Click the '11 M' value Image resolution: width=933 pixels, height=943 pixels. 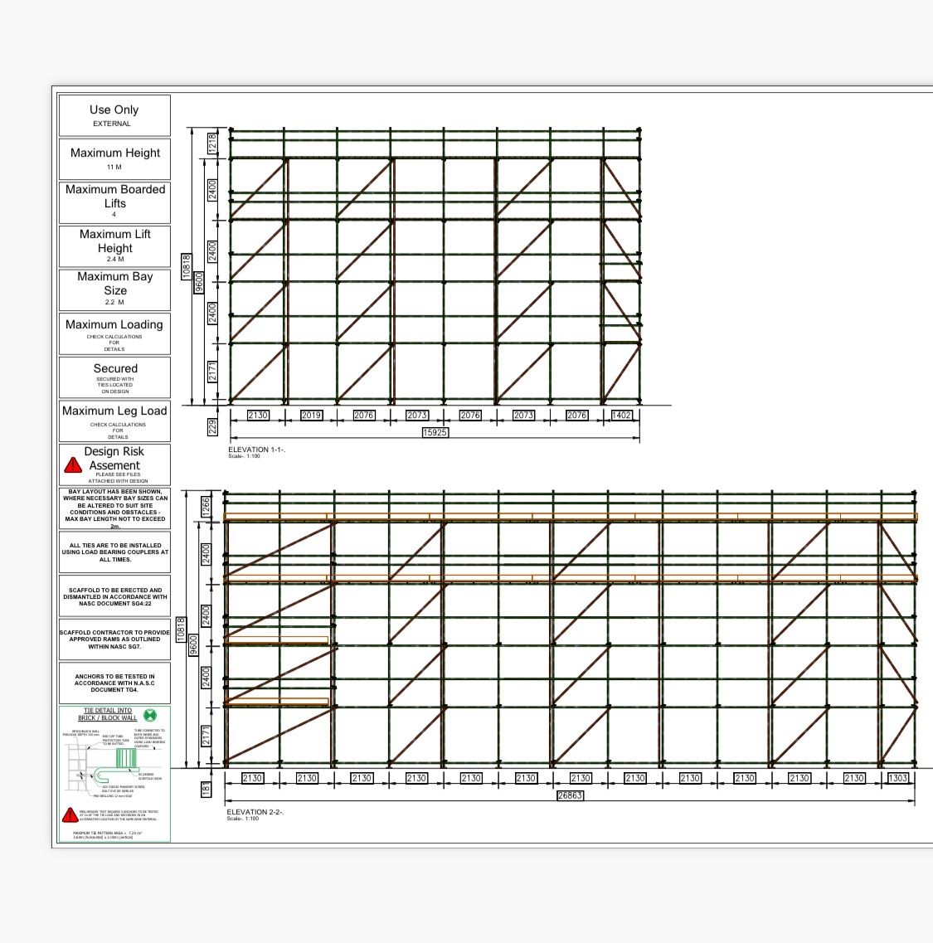(114, 168)
